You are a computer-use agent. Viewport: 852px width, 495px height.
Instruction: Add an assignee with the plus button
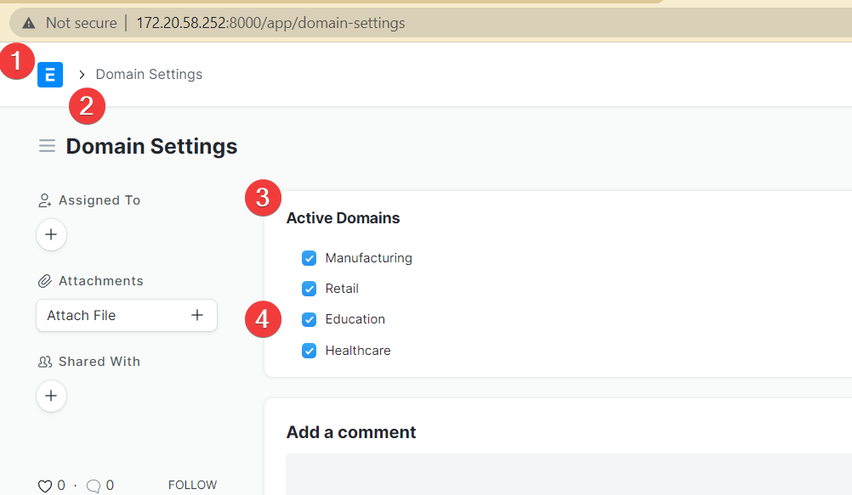[x=51, y=235]
